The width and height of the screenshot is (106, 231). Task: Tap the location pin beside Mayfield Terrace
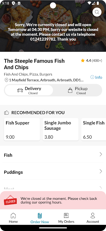[6, 80]
